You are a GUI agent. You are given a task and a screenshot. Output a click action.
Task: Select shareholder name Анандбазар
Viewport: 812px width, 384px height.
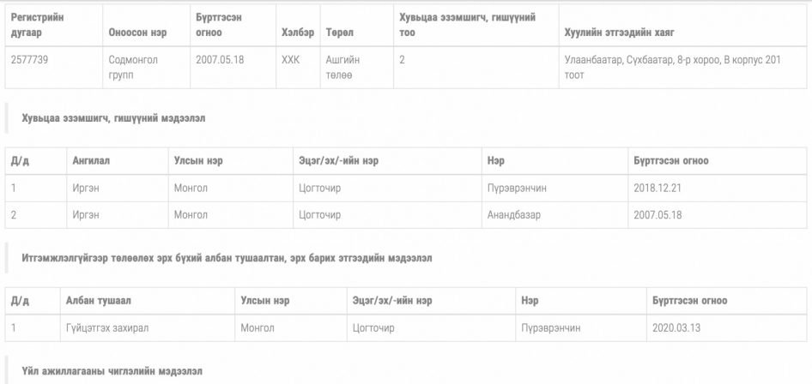[x=513, y=214]
